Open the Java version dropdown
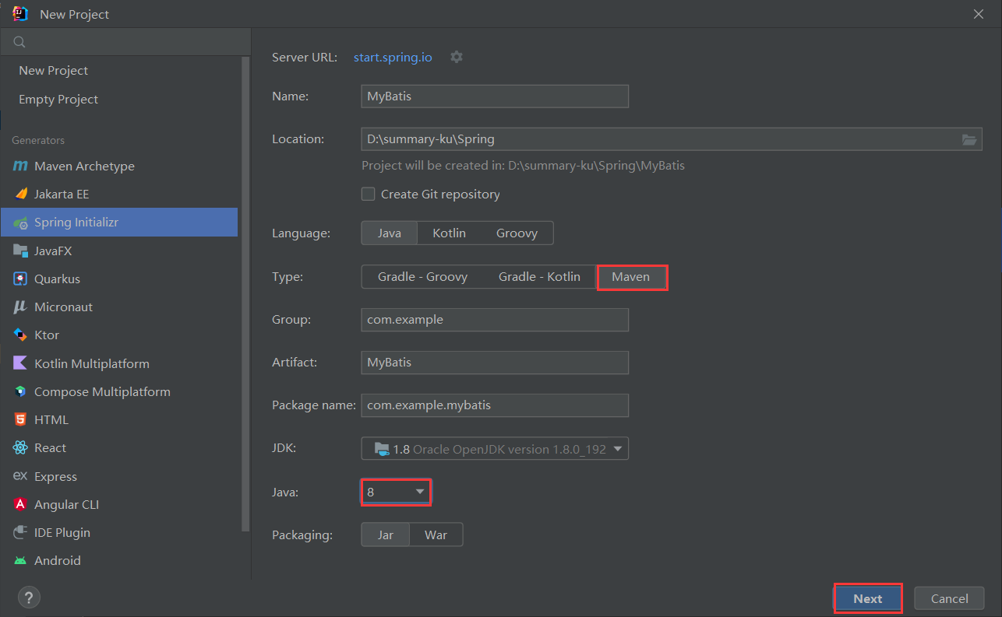Image resolution: width=1002 pixels, height=617 pixels. pyautogui.click(x=396, y=493)
